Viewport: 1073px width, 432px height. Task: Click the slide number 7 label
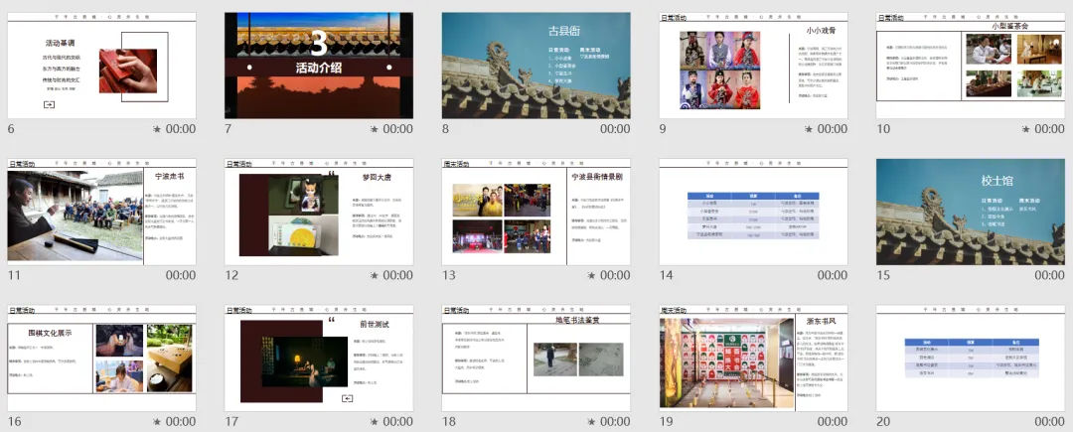click(x=228, y=128)
